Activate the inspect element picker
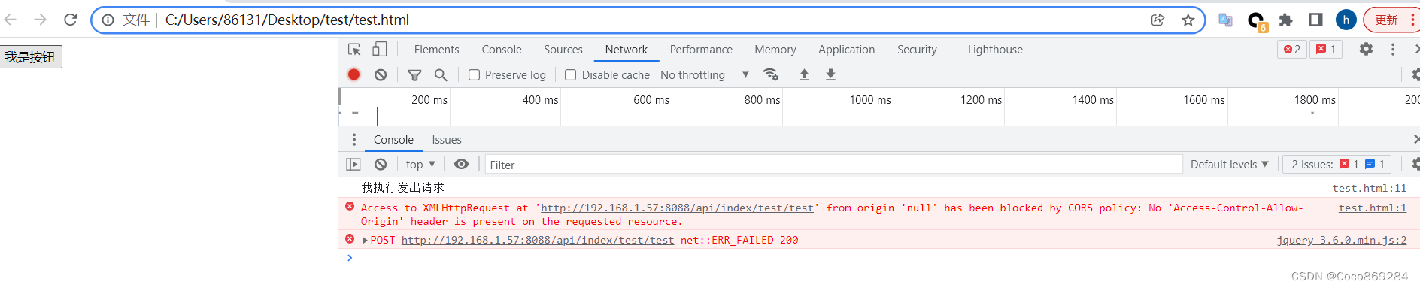Screen dimensions: 1420x288 pos(354,50)
